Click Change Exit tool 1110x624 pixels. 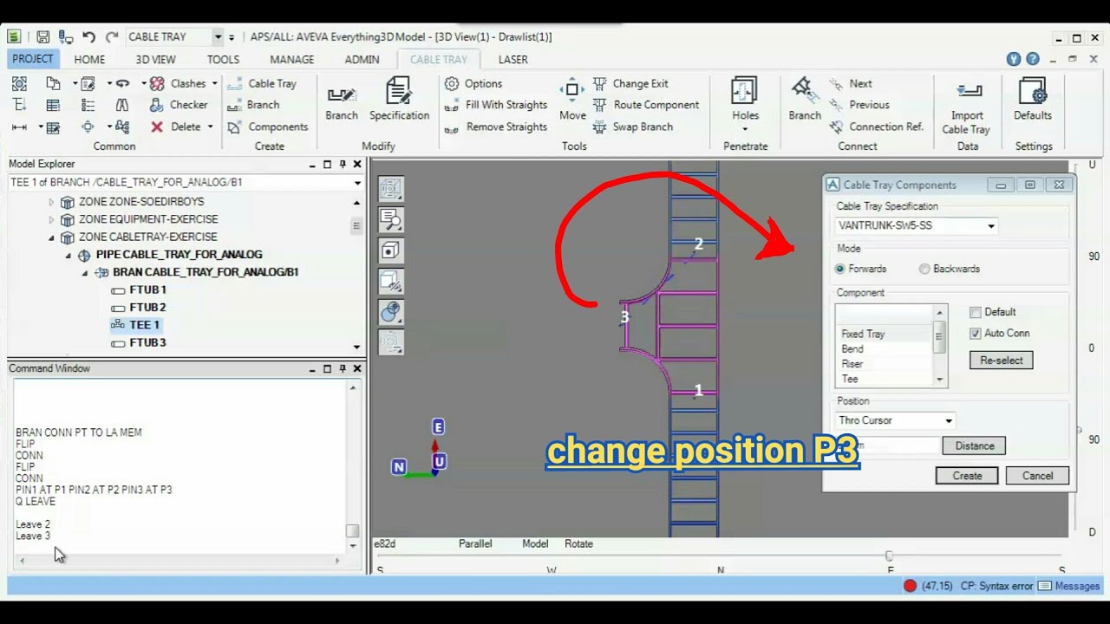point(630,83)
